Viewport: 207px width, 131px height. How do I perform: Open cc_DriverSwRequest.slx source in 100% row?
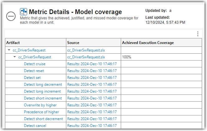[86, 57]
